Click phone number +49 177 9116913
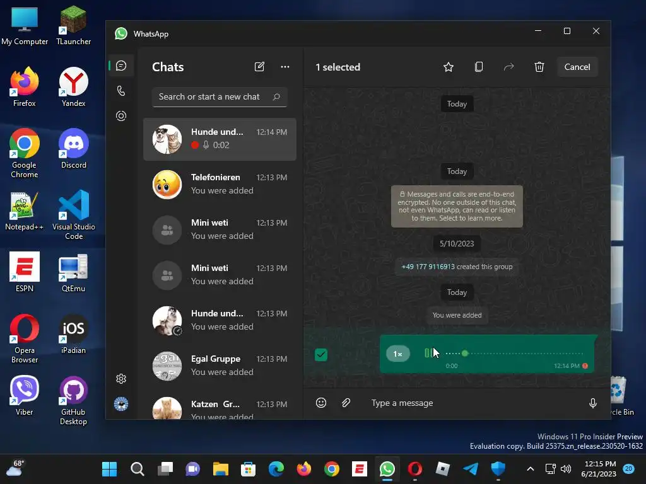Screen dimensions: 646x484 [x=428, y=267]
